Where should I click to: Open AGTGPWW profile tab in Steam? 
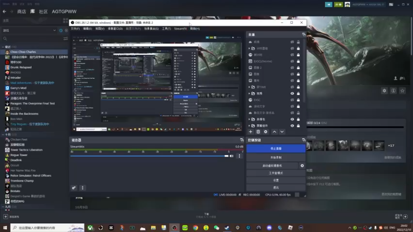[x=64, y=11]
